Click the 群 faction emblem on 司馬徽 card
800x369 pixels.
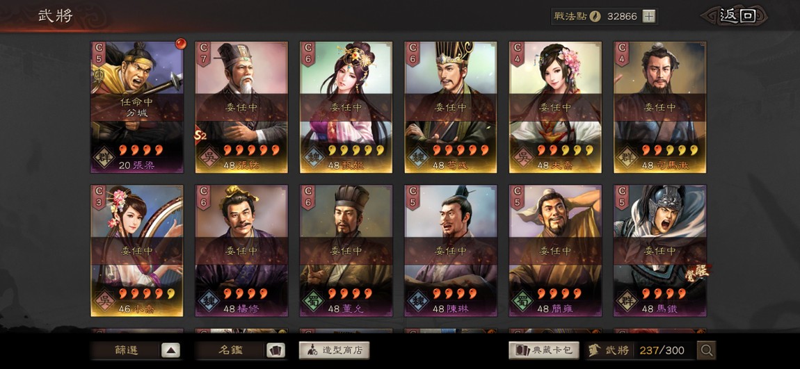pos(627,156)
